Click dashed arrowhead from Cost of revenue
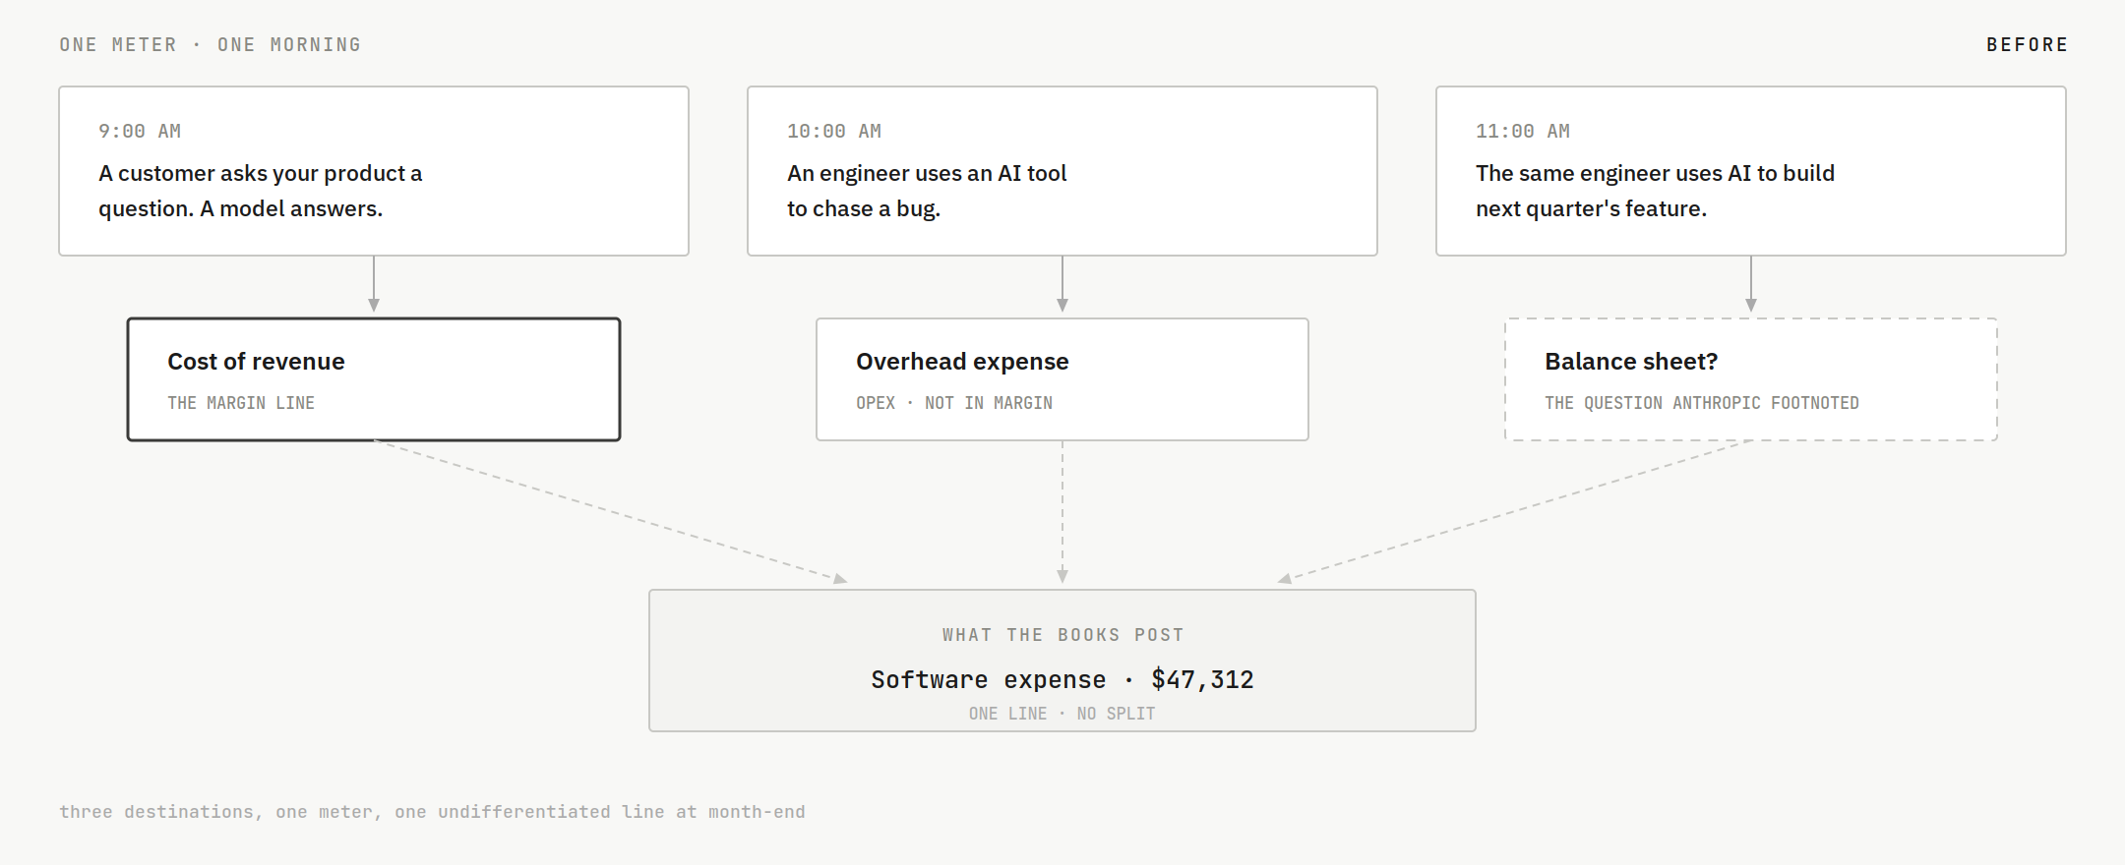Viewport: 2125px width, 865px height. tap(840, 579)
